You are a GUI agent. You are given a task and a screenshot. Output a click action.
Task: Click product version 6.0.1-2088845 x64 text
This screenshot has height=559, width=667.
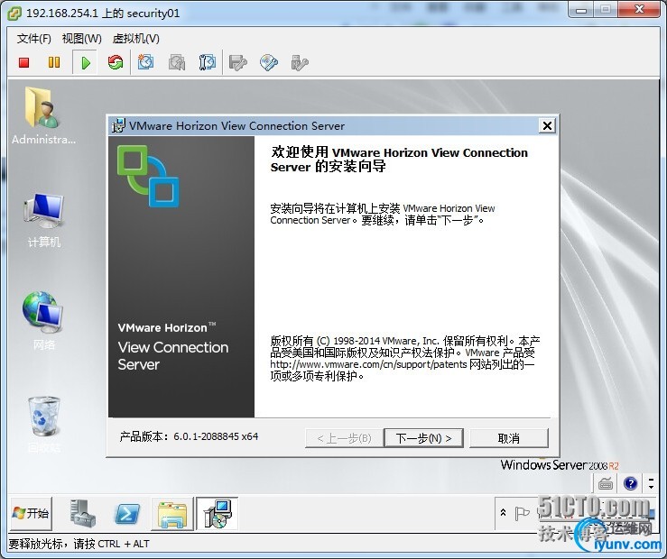[216, 436]
